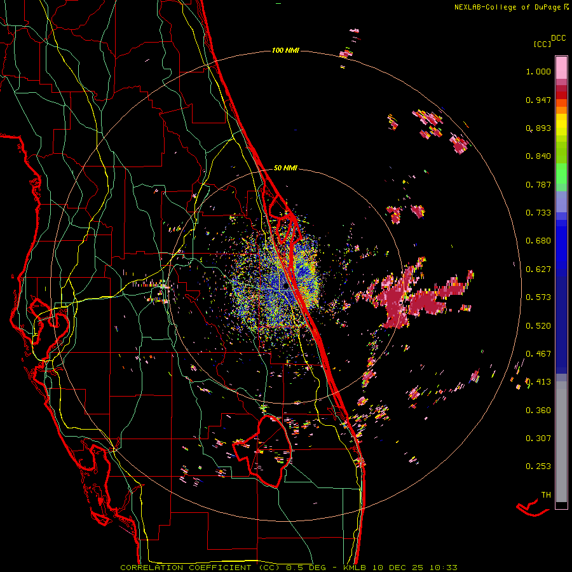Image resolution: width=572 pixels, height=572 pixels.
Task: Click the pink top segment of color bar
Action: 561,67
